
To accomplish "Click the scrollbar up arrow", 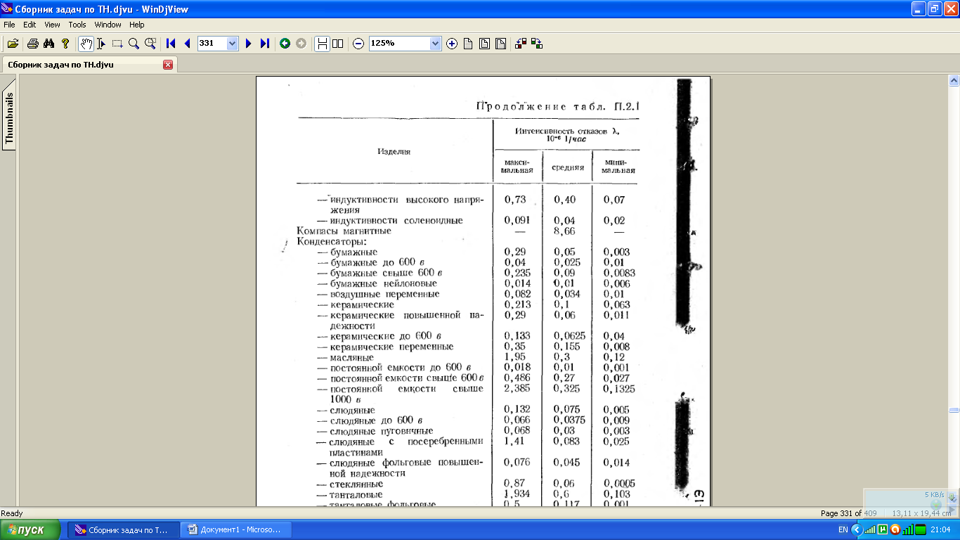I will click(954, 81).
